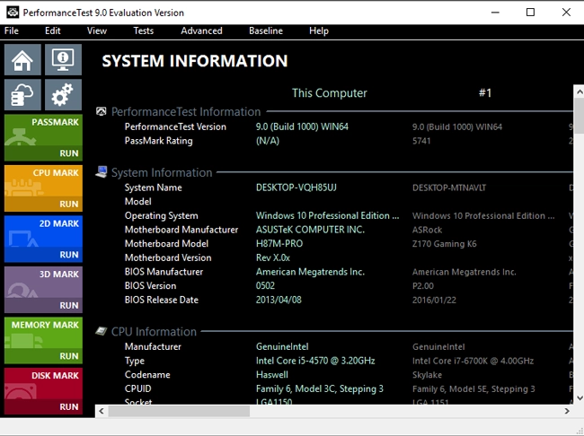Run the CPU Mark test
This screenshot has width=584, height=436.
(69, 204)
